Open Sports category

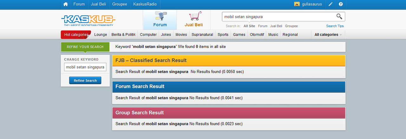click(x=223, y=35)
